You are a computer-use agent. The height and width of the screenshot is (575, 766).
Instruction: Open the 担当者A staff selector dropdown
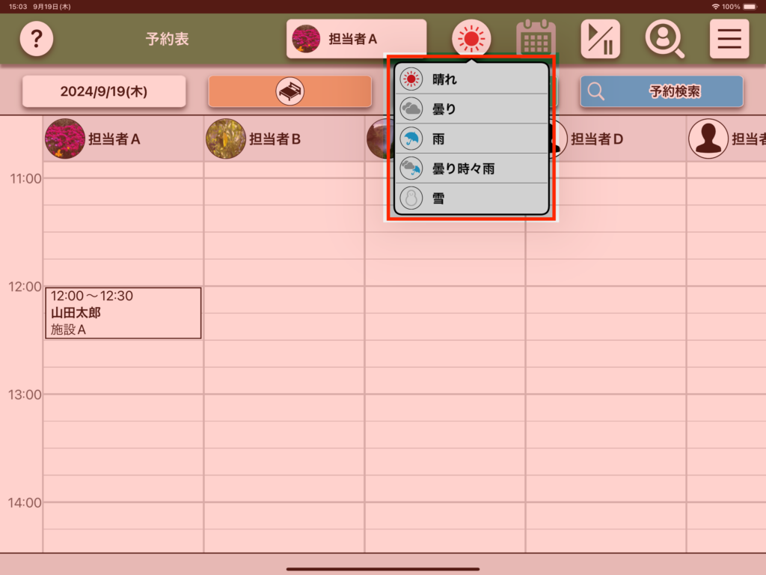click(356, 39)
